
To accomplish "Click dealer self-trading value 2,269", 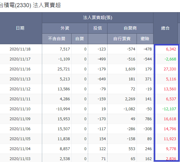I will click(x=130, y=99).
